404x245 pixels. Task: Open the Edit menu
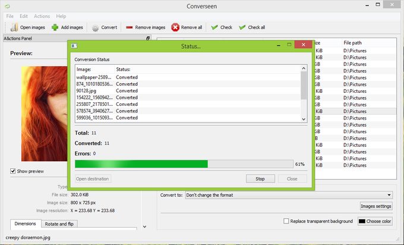23,16
